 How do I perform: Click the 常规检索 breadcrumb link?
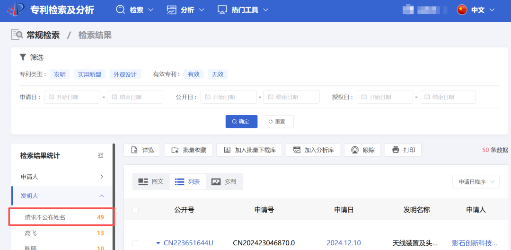43,35
